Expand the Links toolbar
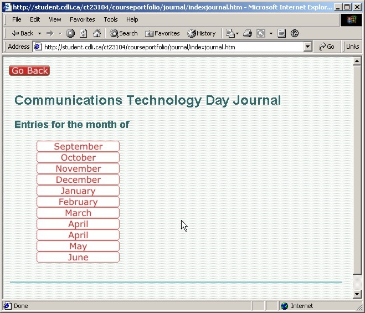This screenshot has height=313, width=365. [352, 47]
